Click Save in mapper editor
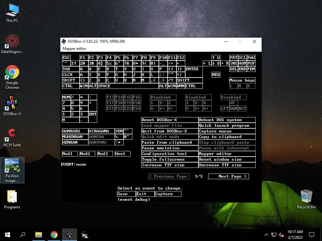The image size is (322, 241). [126, 194]
